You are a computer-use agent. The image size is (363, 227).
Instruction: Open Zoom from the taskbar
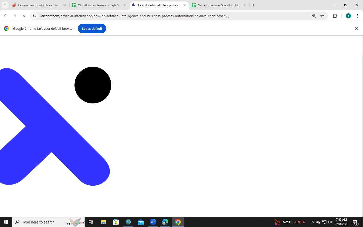point(153,222)
